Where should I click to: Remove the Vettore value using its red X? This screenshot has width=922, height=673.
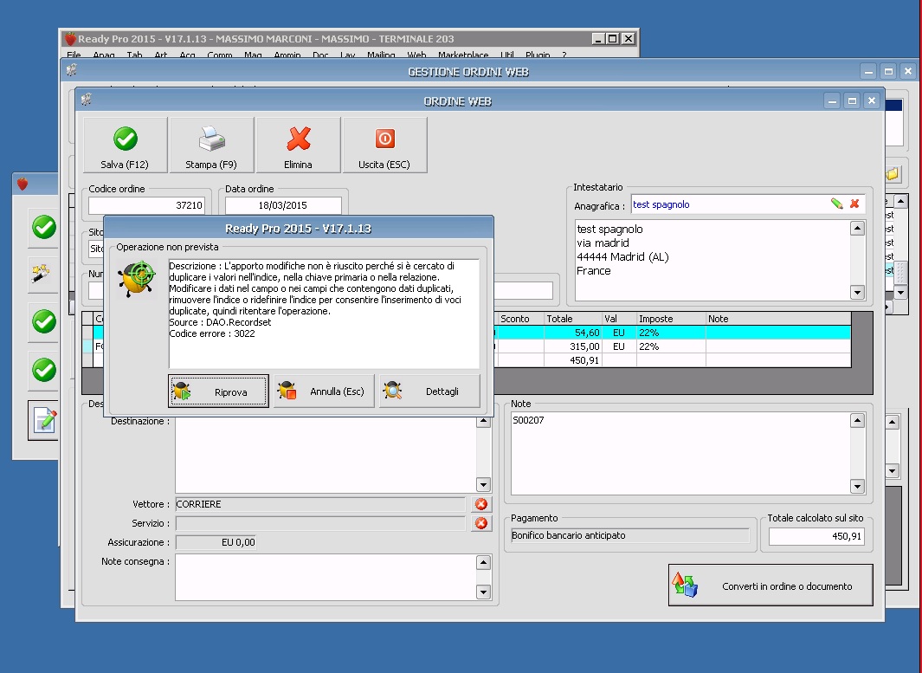click(481, 504)
